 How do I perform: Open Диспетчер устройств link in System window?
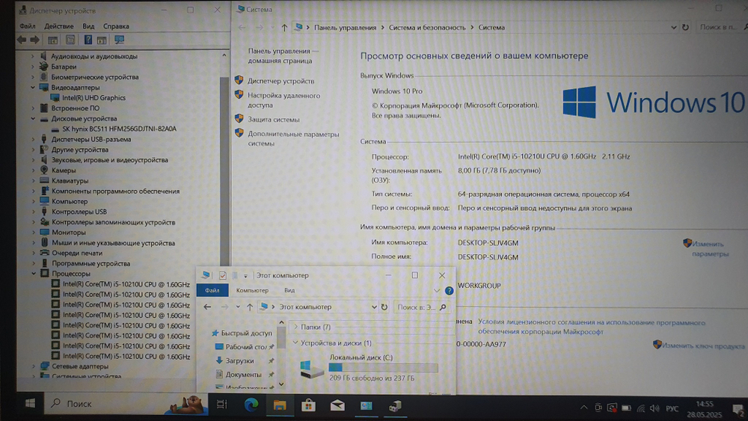tap(281, 81)
